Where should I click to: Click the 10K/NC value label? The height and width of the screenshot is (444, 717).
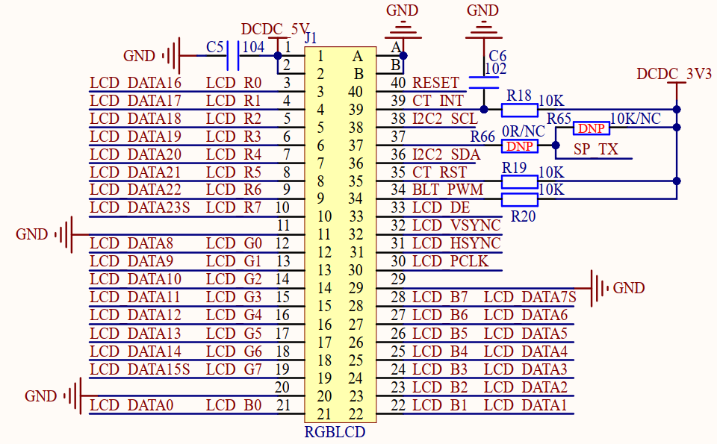click(636, 119)
